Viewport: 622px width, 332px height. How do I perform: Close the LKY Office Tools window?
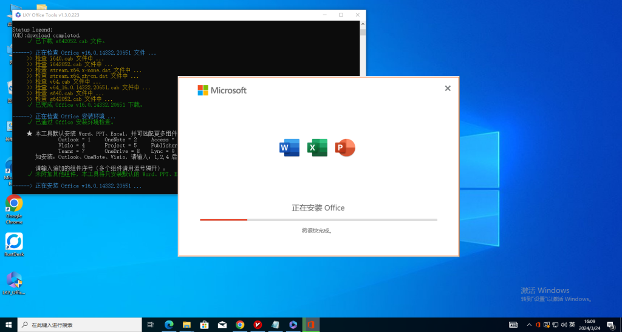coord(357,15)
